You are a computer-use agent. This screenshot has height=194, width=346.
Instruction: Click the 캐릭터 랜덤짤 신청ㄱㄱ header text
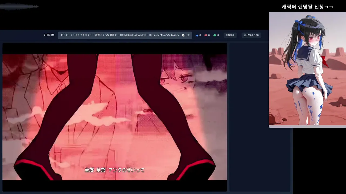pos(307,7)
